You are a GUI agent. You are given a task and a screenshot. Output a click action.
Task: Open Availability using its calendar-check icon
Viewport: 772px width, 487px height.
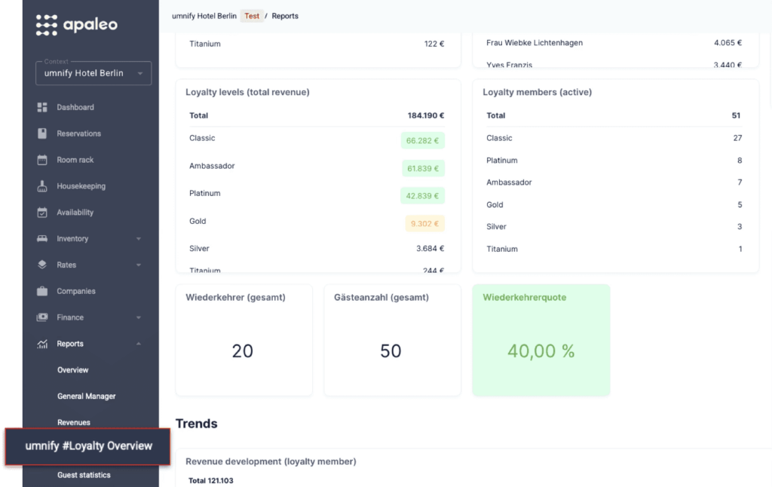pyautogui.click(x=42, y=213)
